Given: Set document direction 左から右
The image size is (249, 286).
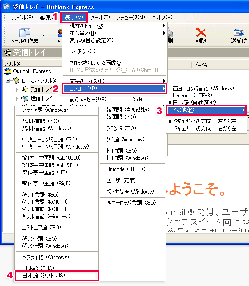Looking at the screenshot, I should (x=206, y=121).
